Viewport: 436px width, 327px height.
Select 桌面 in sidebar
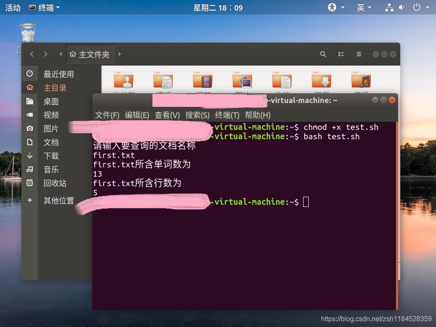pos(51,101)
